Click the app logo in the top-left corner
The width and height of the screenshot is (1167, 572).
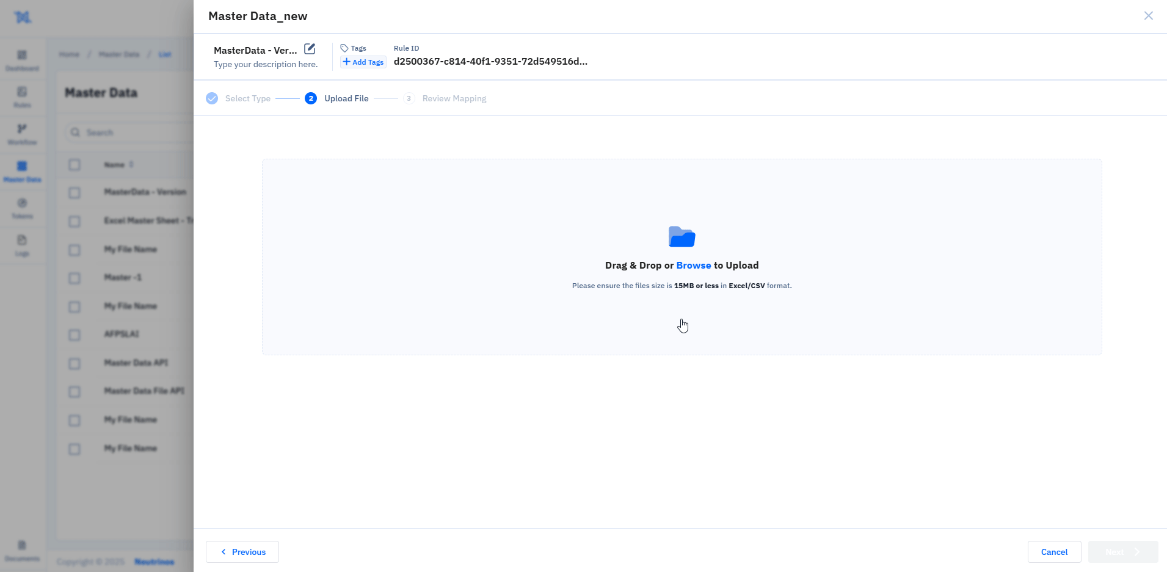click(23, 17)
